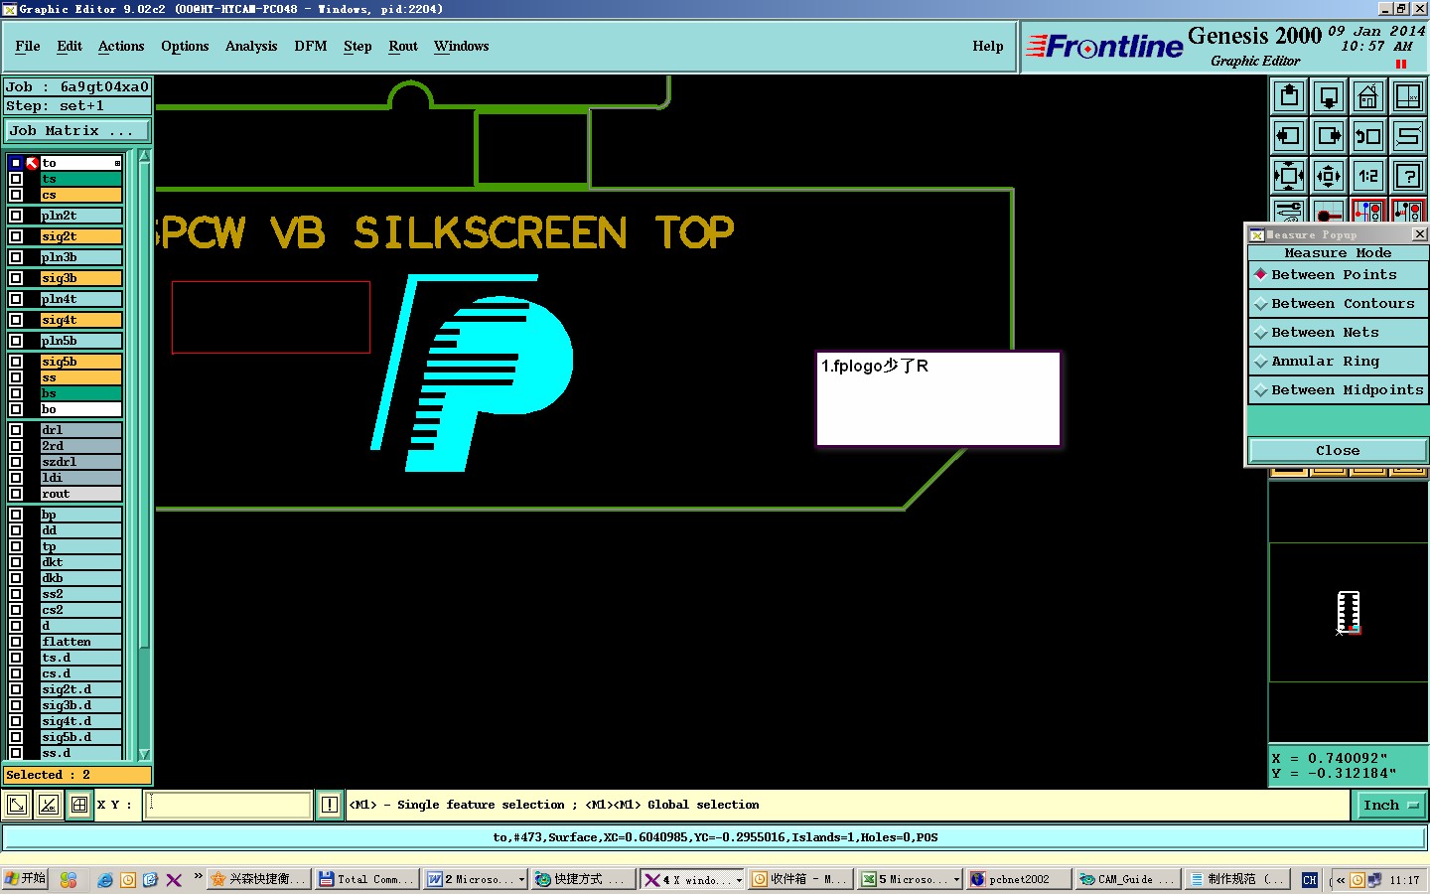Open the Options menu
Viewport: 1430px width, 894px height.
click(185, 47)
